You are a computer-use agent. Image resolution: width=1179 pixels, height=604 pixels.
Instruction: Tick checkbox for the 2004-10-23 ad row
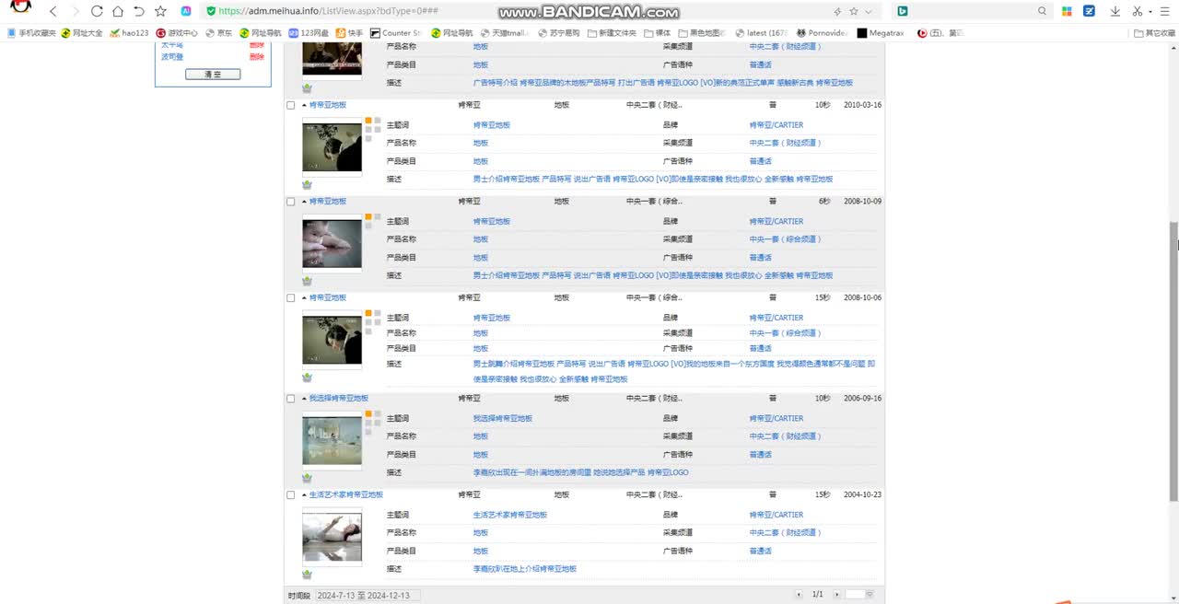(291, 495)
